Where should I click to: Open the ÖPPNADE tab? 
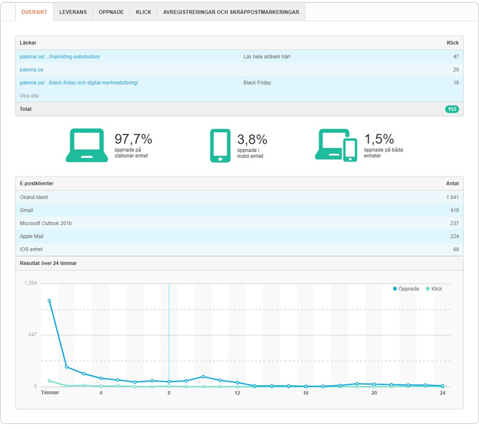111,12
